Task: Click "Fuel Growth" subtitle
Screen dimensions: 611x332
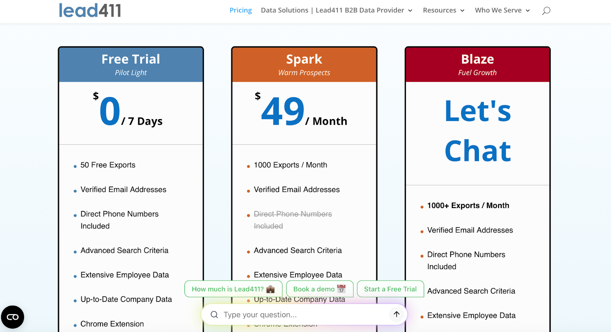Action: pos(478,73)
